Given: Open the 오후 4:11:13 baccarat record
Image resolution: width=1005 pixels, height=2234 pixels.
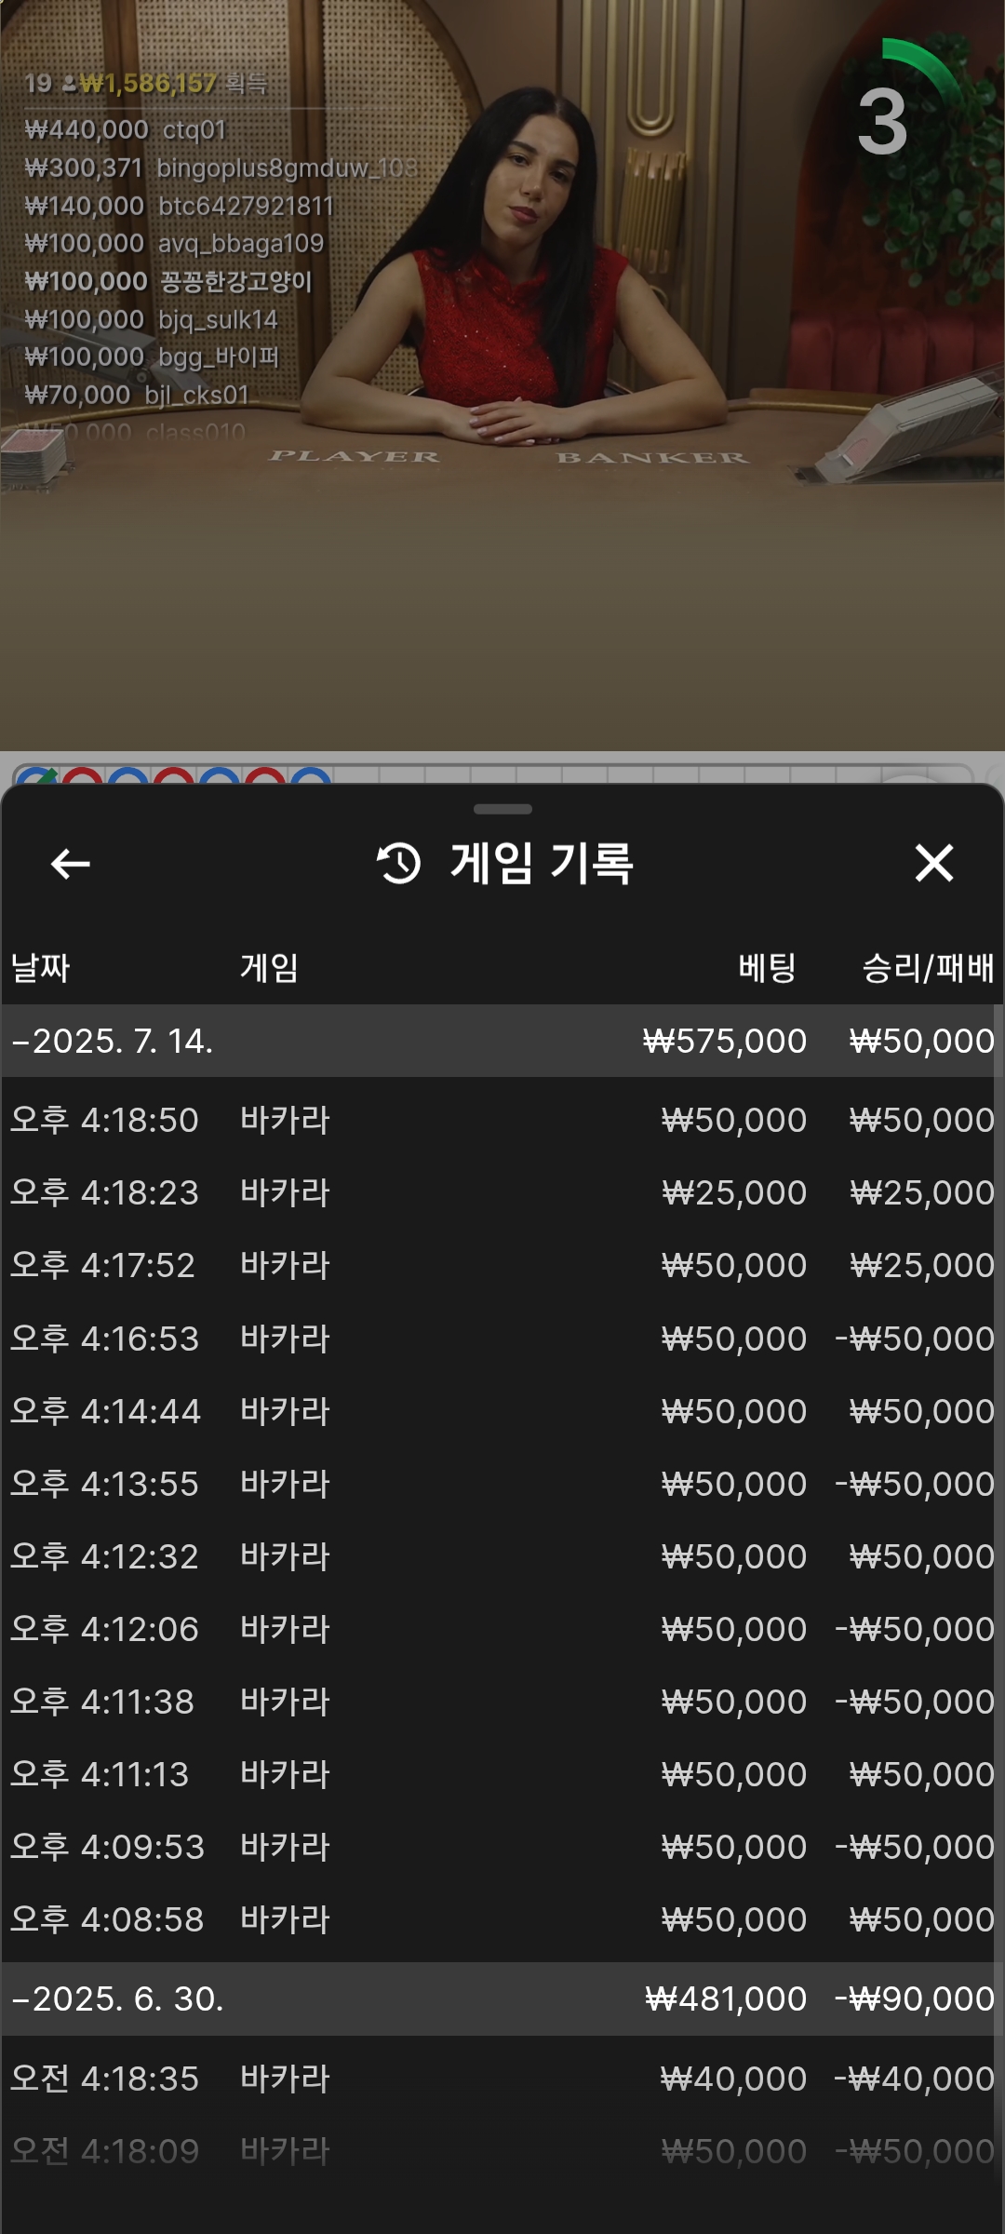Looking at the screenshot, I should pyautogui.click(x=502, y=1773).
